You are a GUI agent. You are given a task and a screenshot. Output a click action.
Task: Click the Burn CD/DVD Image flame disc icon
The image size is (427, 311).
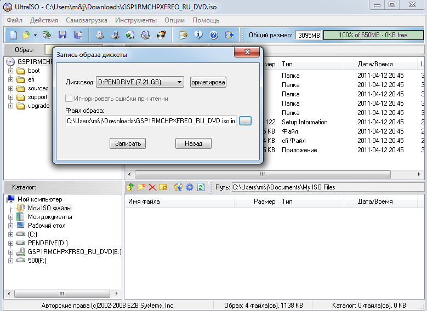[x=161, y=35]
